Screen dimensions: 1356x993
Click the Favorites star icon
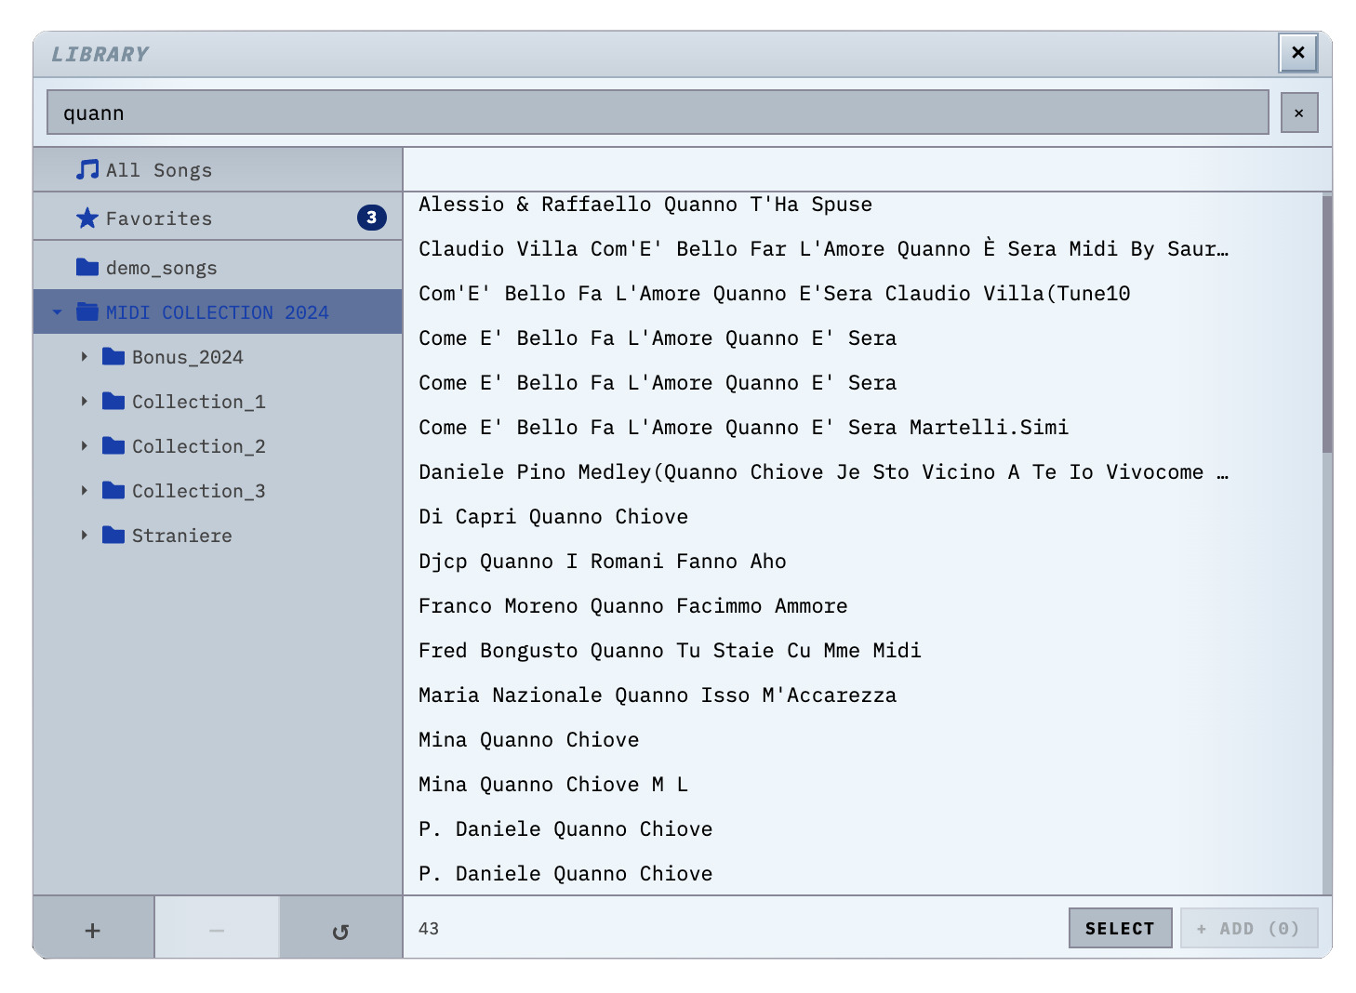87,218
